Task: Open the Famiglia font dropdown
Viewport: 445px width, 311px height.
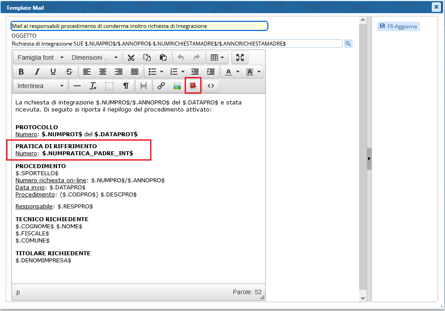Action: click(41, 58)
